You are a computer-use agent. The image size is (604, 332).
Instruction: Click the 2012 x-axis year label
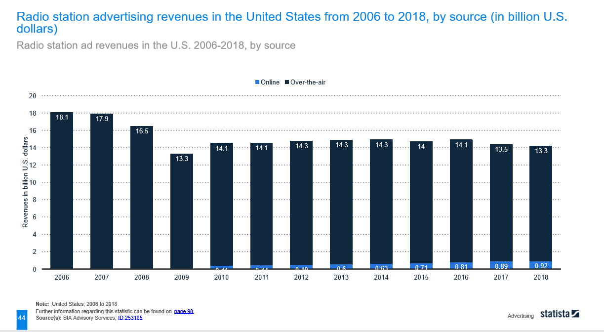(301, 278)
